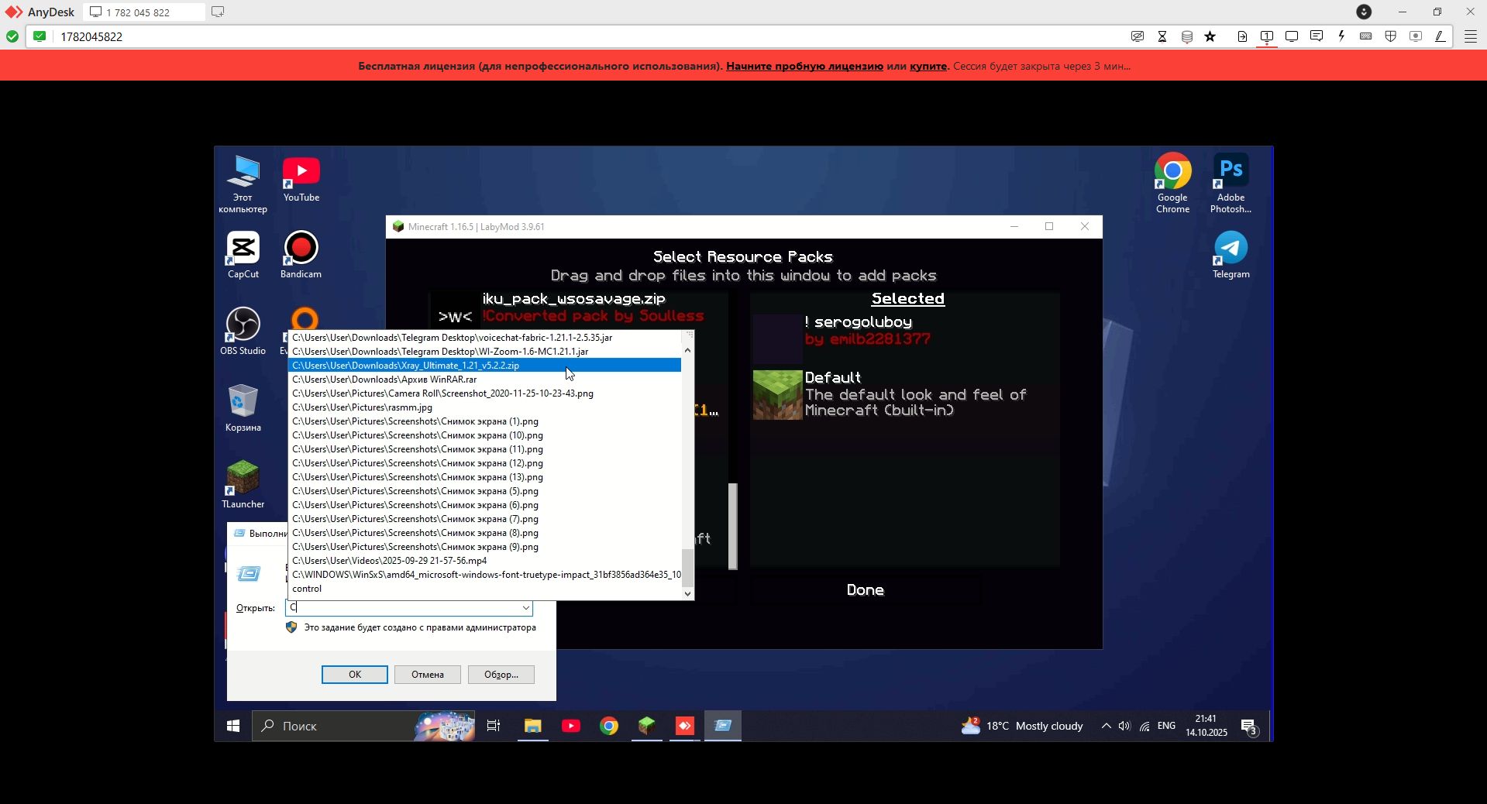Click the 'купите' purchase link

(928, 66)
